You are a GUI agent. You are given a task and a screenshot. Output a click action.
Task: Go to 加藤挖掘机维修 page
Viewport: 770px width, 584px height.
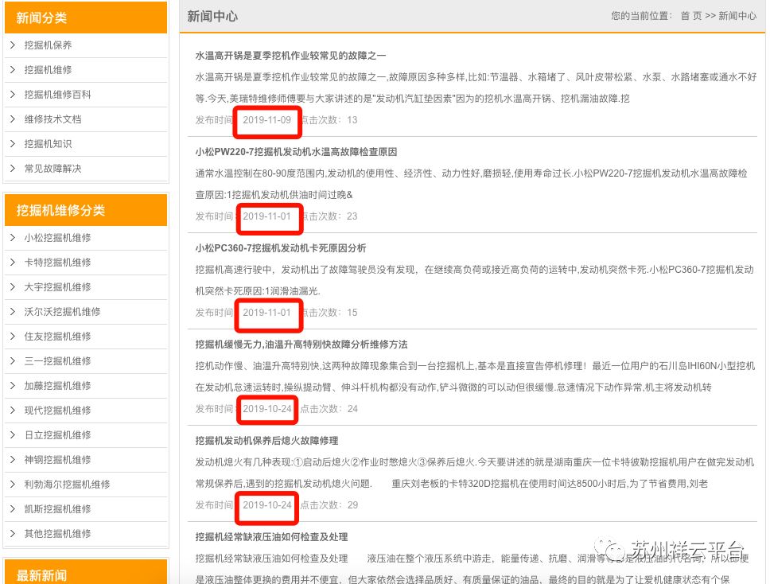57,386
